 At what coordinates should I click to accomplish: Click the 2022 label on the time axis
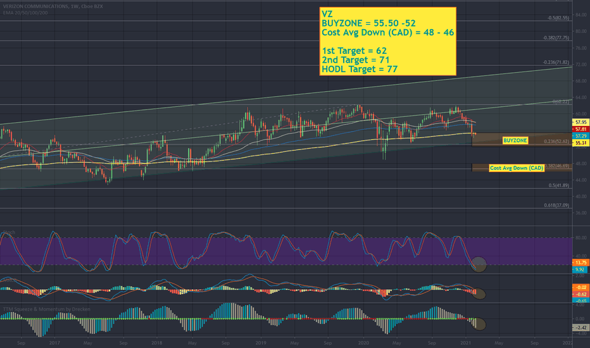(567, 343)
